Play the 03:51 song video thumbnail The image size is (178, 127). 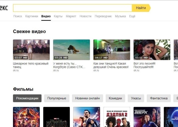coord(152,50)
